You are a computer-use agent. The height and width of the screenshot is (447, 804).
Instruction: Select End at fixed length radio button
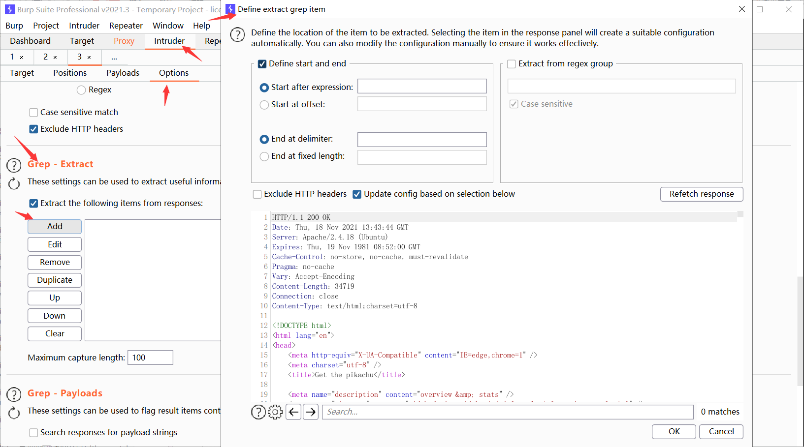coord(264,156)
